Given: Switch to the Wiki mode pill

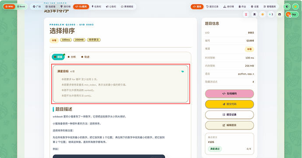Looking at the screenshot, I should [9, 7].
